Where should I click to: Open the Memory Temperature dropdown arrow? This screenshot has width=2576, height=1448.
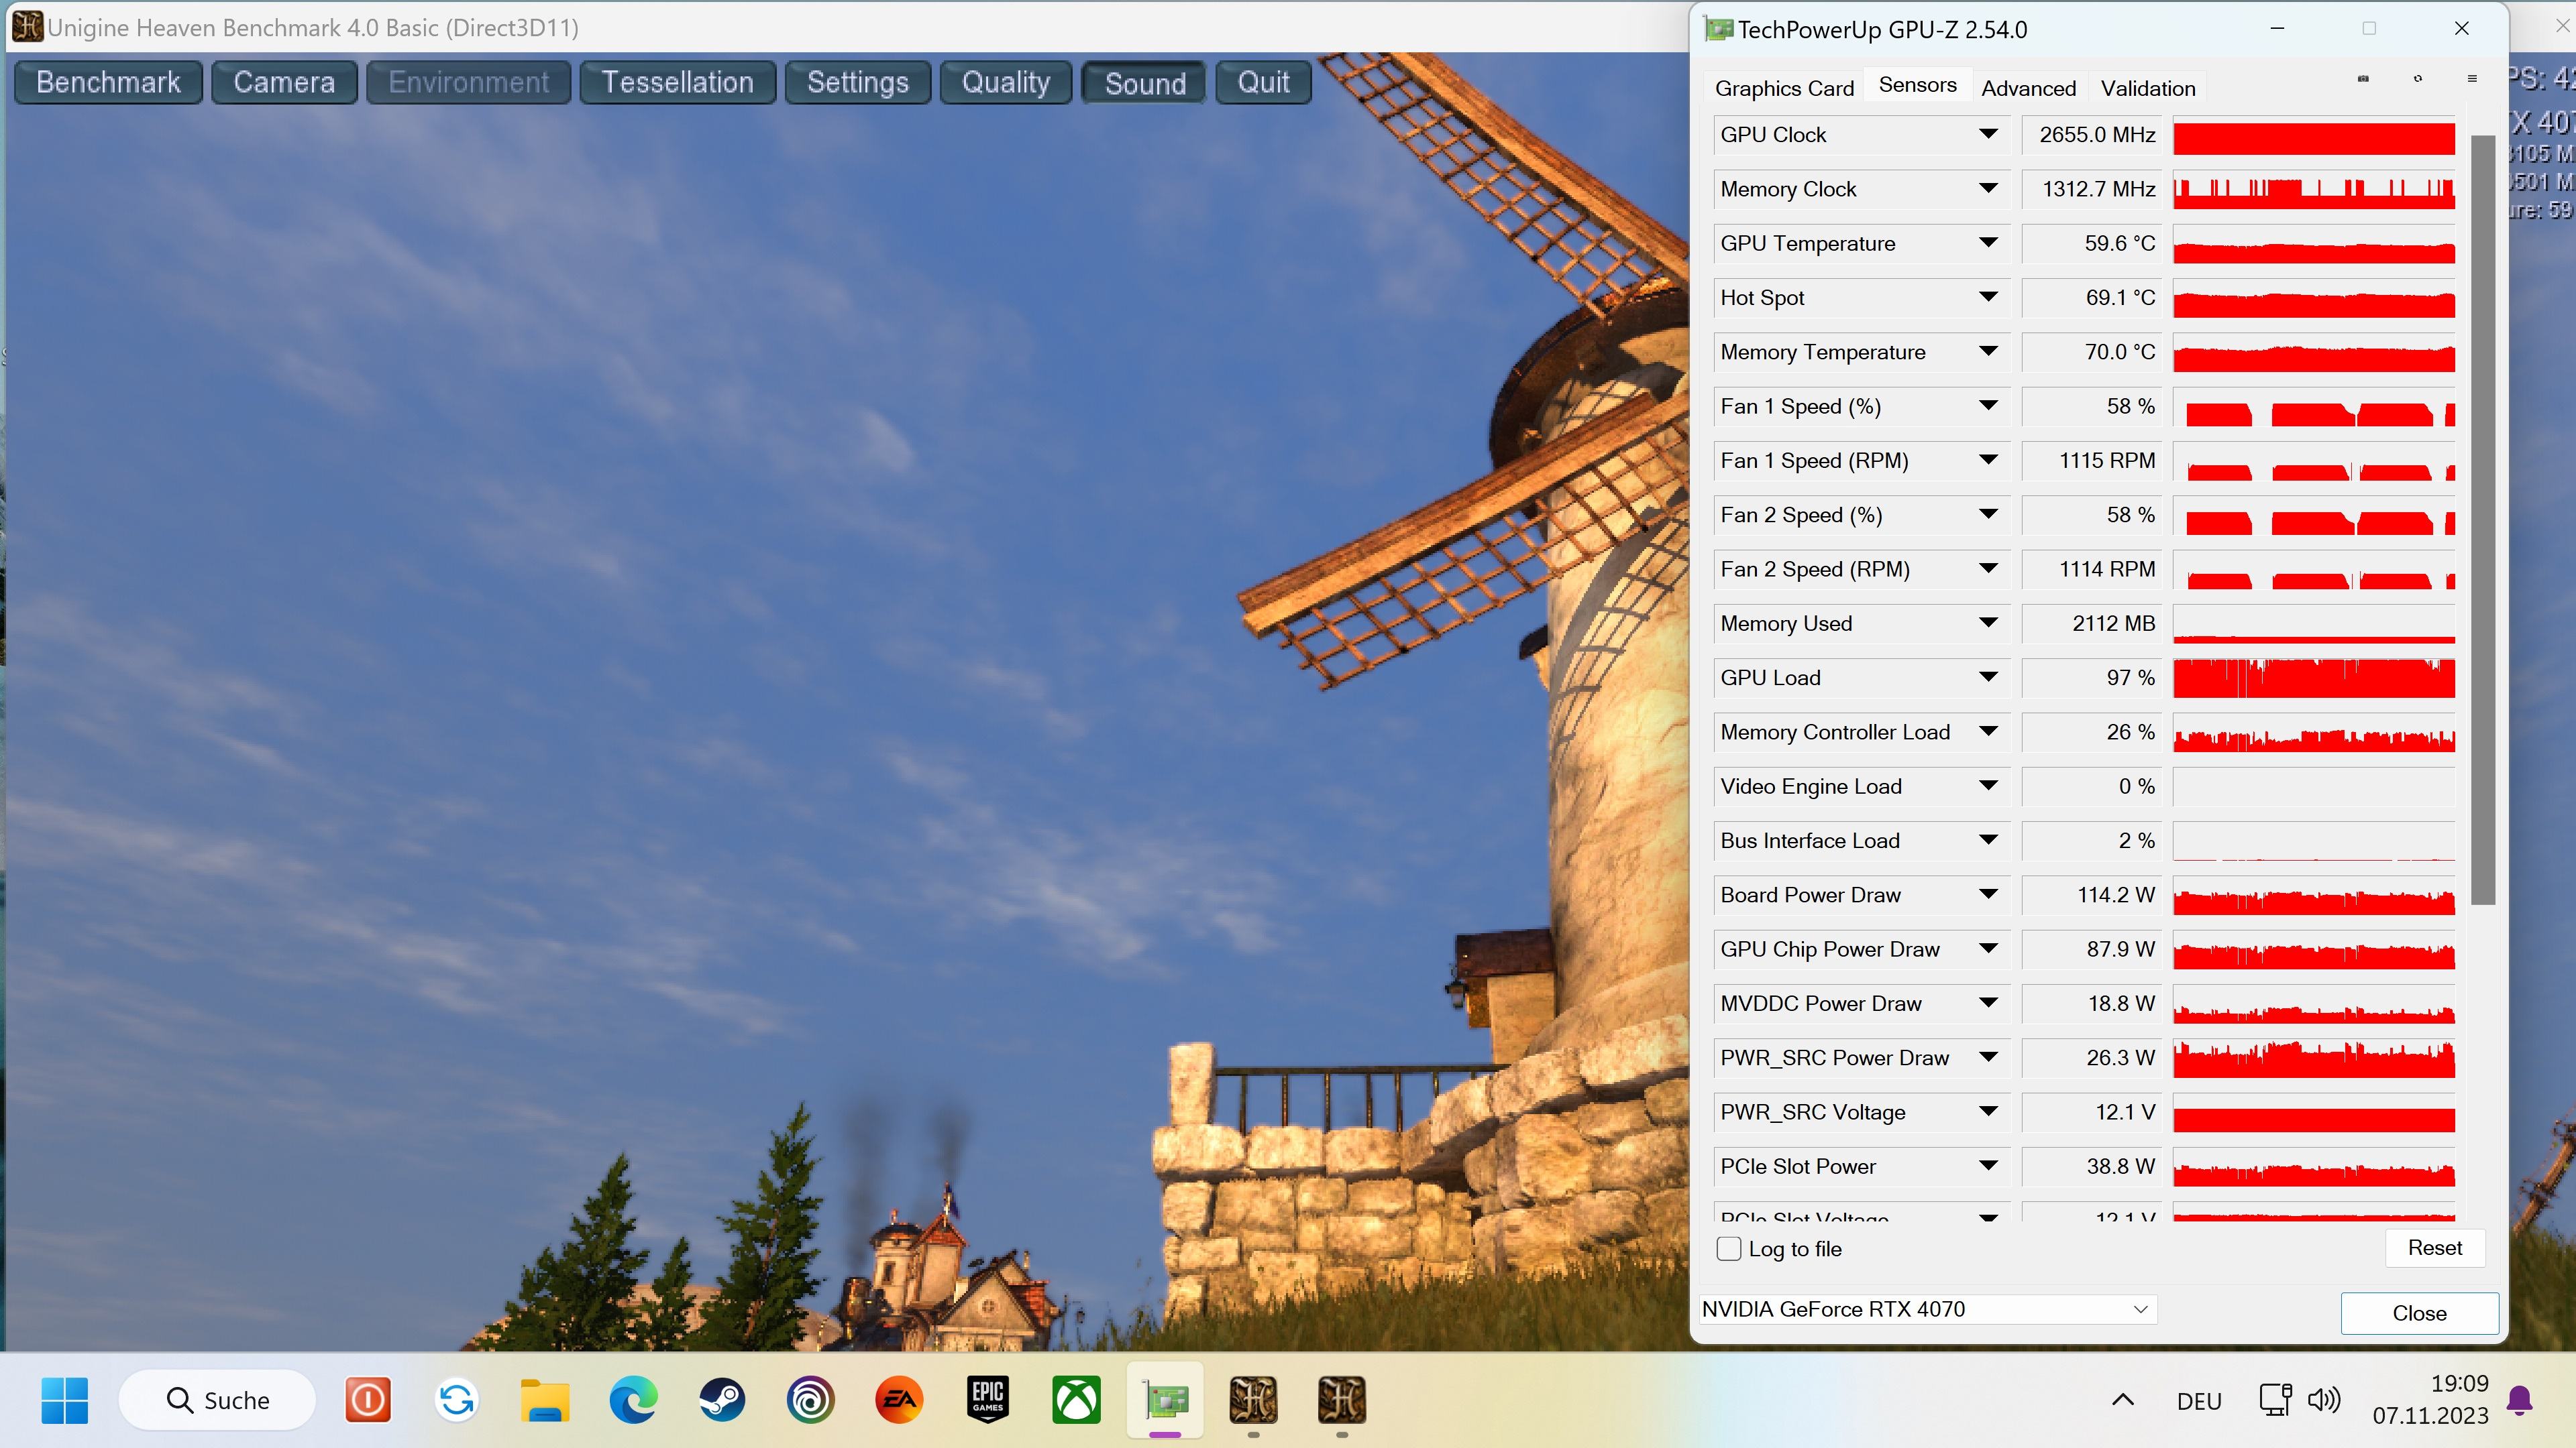[1988, 351]
